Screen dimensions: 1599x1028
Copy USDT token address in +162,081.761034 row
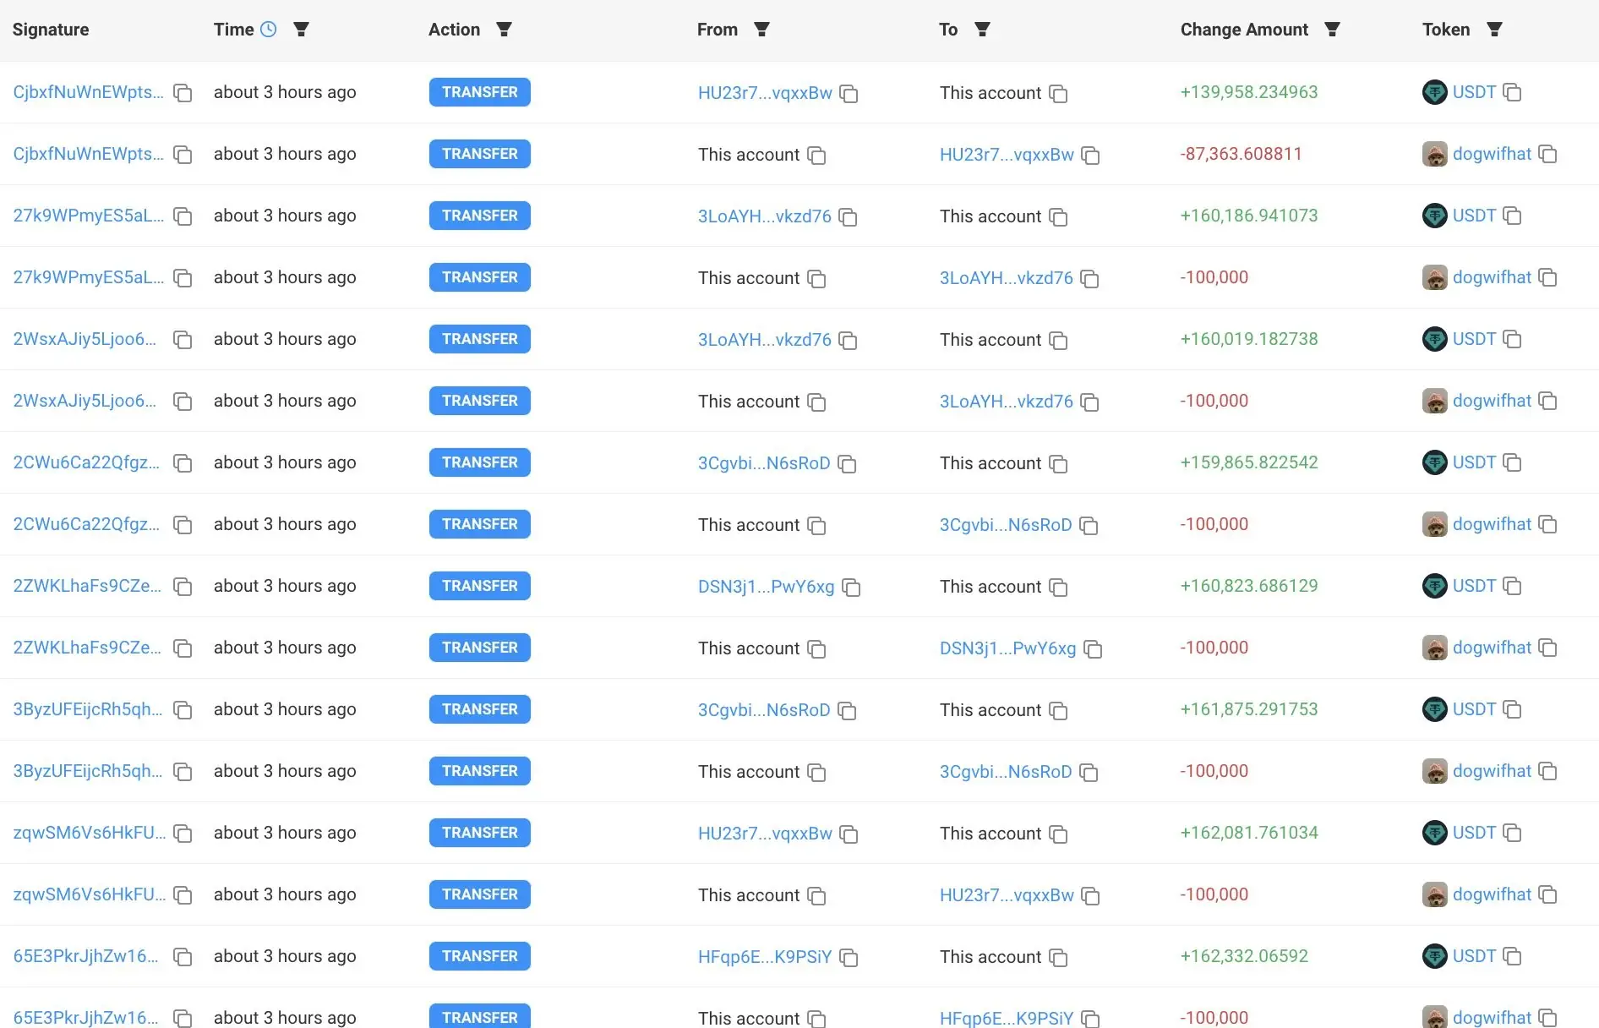point(1512,834)
